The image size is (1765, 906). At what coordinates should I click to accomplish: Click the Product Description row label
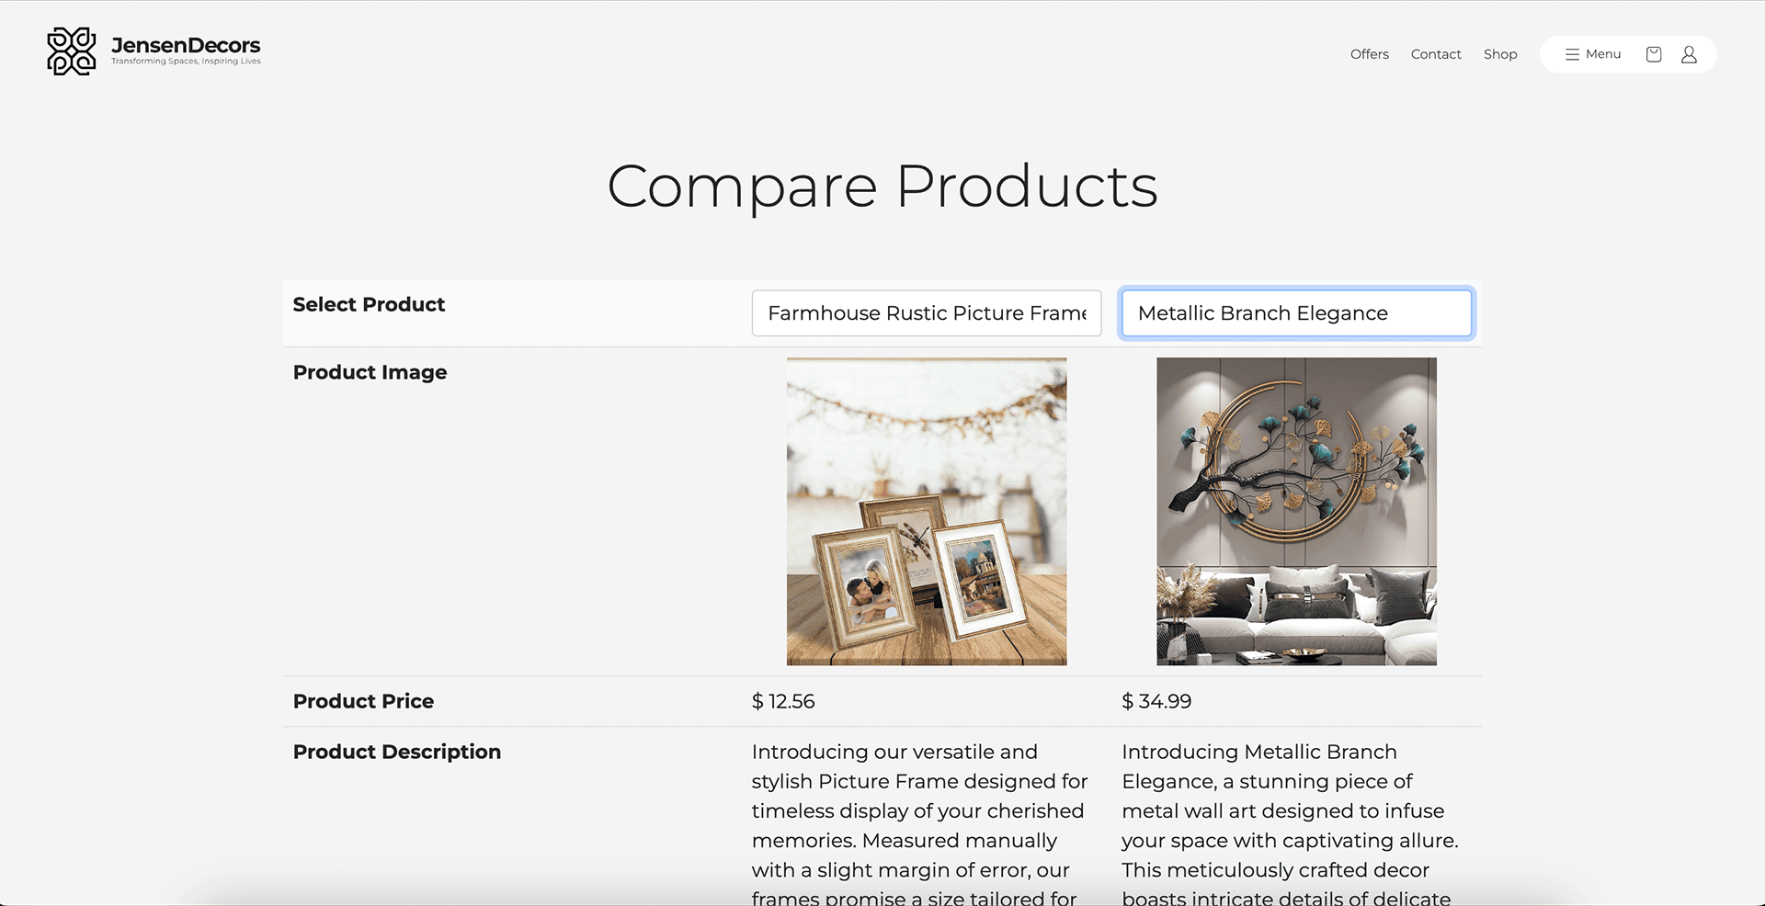(396, 753)
